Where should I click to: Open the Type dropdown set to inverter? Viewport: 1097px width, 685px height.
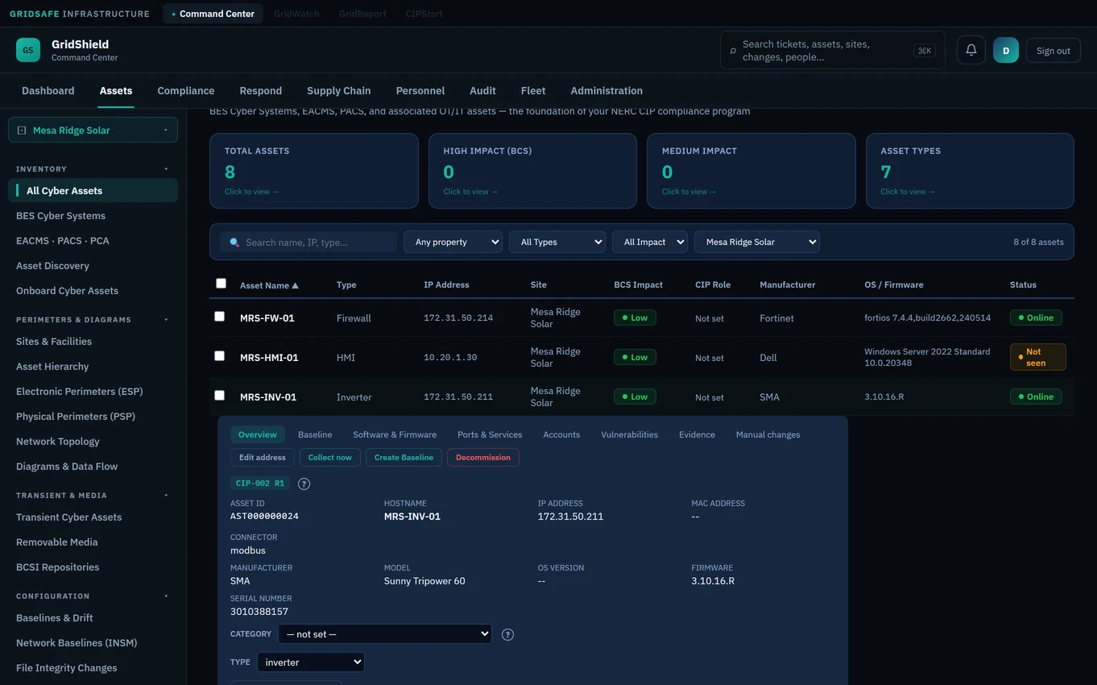pos(311,662)
